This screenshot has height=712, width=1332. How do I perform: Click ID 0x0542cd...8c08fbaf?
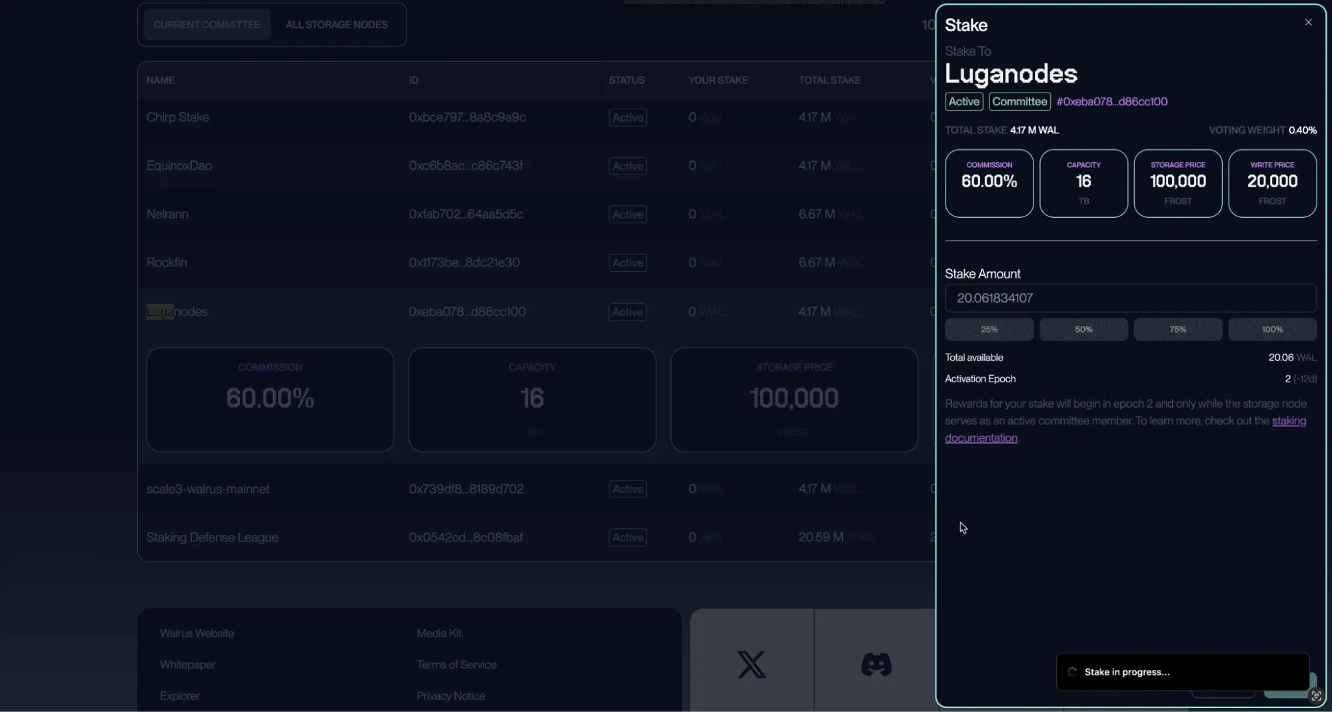pos(466,537)
